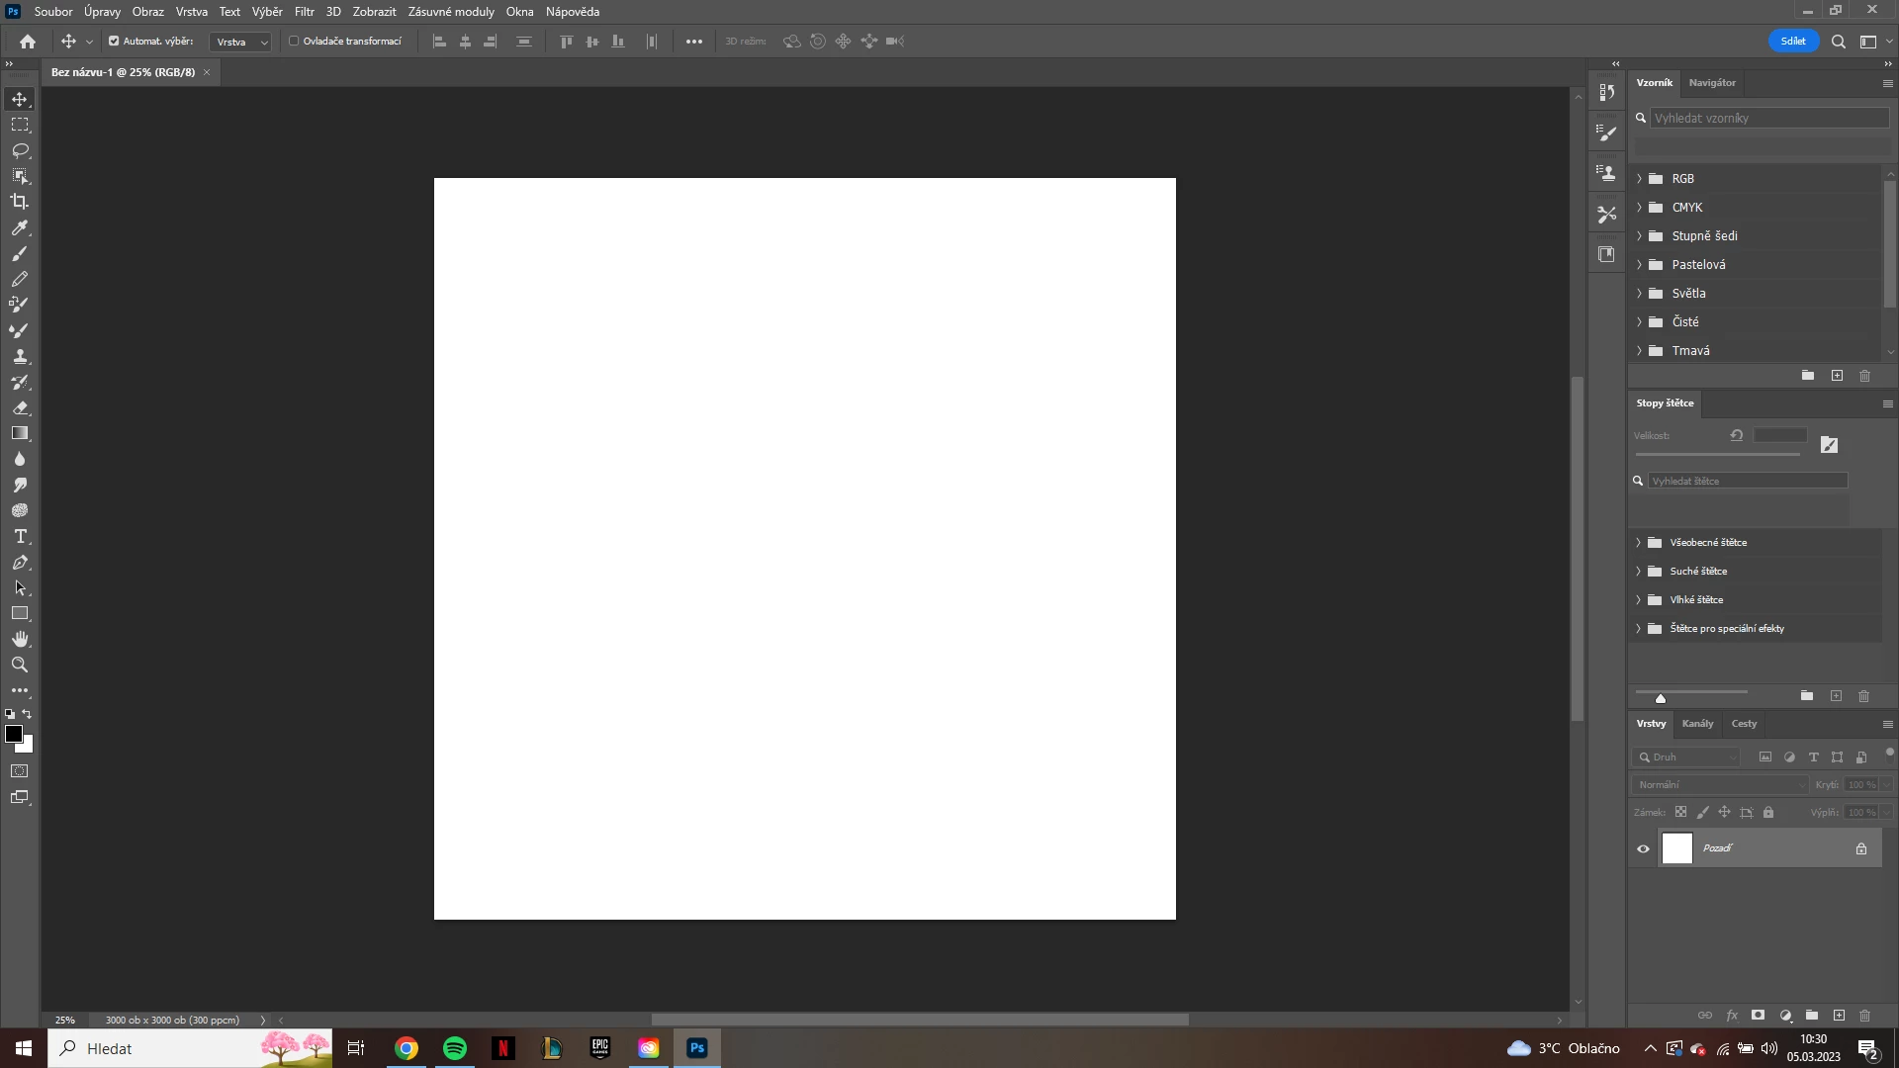Screen dimensions: 1899x1068
Task: Open the Vrstva auto-select dropdown
Action: pos(242,42)
